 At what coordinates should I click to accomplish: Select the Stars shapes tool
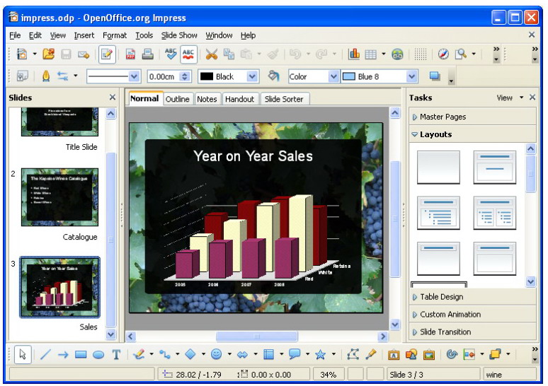(x=320, y=355)
